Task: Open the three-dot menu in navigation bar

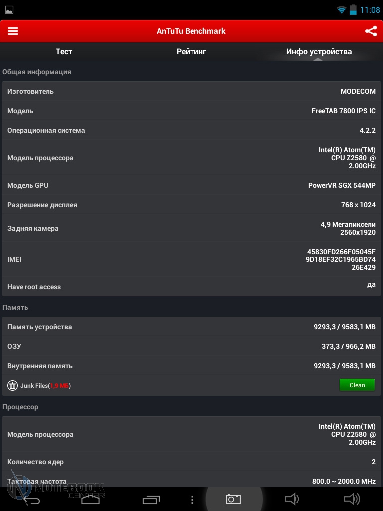Action: click(192, 499)
